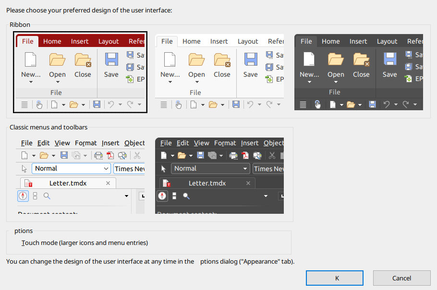Screen dimensions: 437x290
Task: Click the New document icon in the red-tabbed ribbon
Action: click(x=31, y=60)
